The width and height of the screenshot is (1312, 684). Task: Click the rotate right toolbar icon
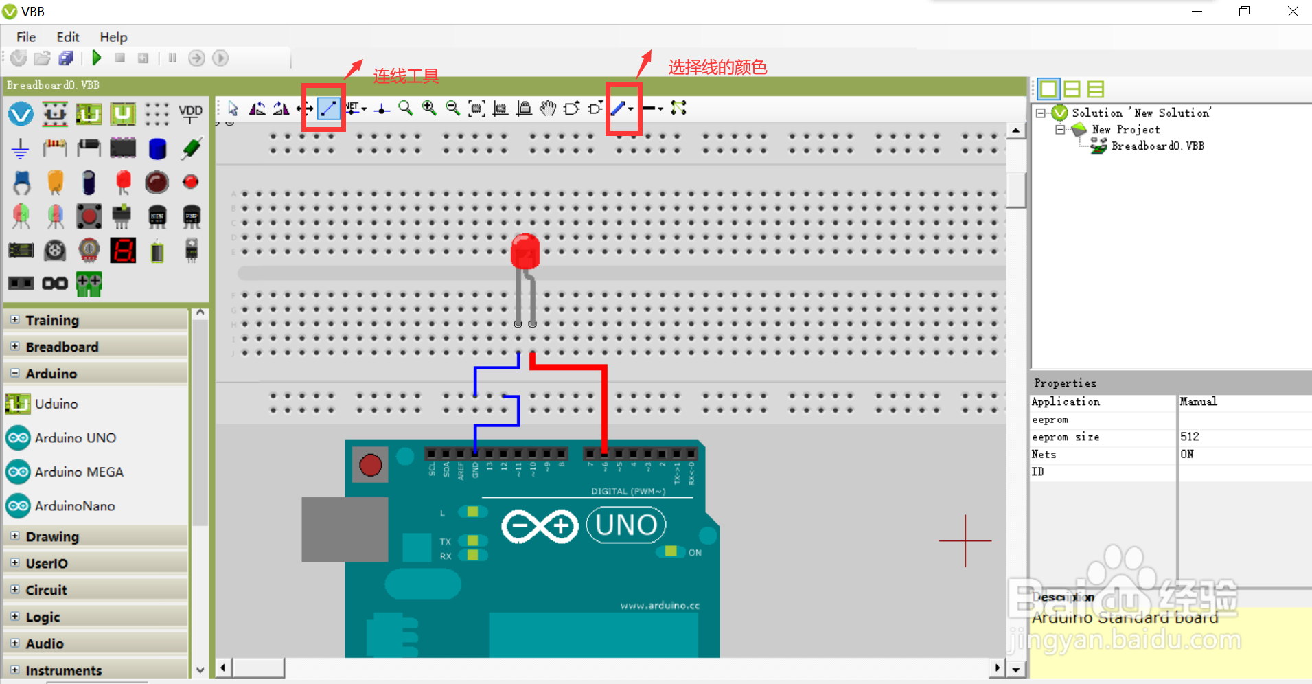click(281, 108)
